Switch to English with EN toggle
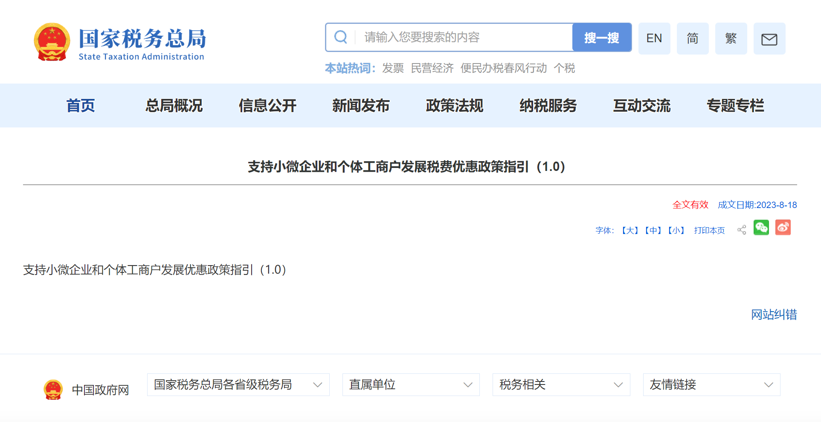The image size is (821, 422). [x=654, y=38]
